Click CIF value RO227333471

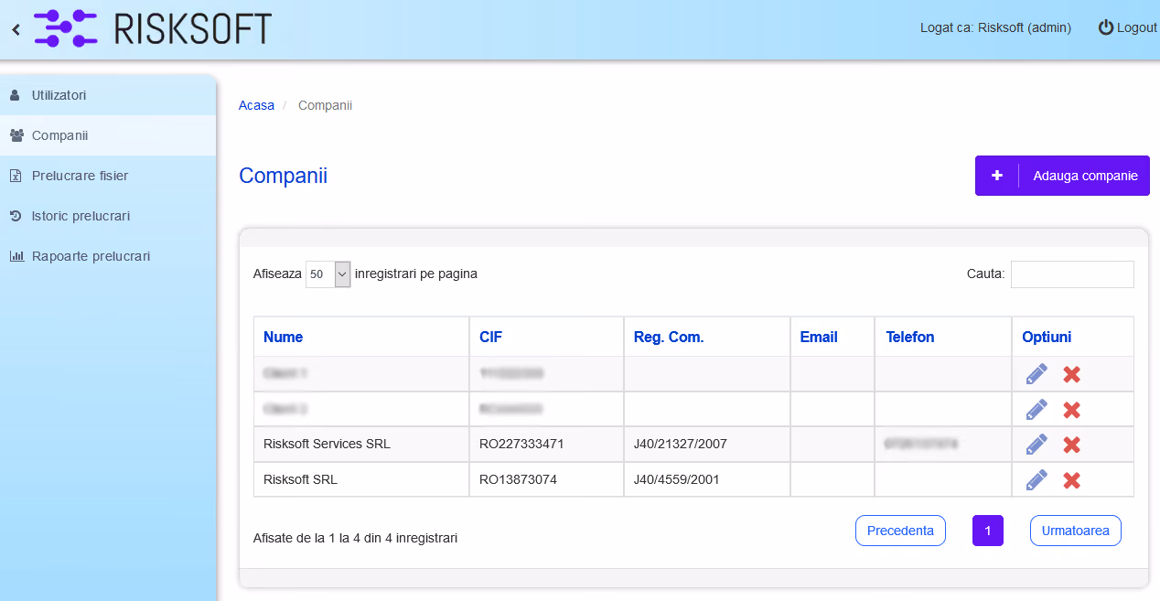[521, 445]
